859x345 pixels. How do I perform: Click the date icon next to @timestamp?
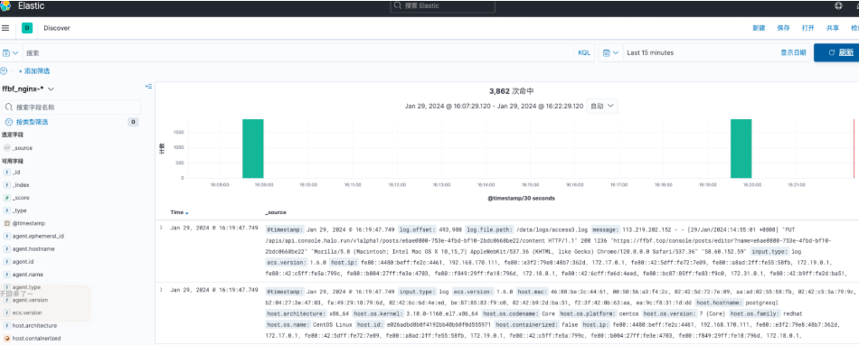(x=7, y=223)
